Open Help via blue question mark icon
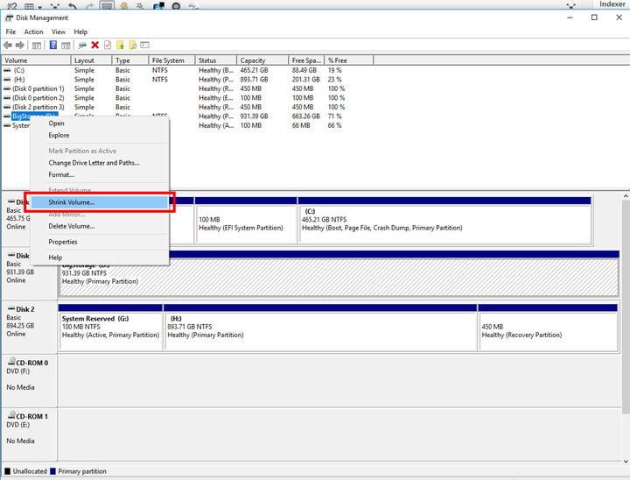The width and height of the screenshot is (630, 480). pos(53,45)
